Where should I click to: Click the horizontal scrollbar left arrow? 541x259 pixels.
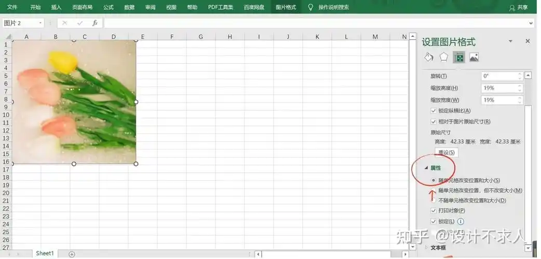[x=259, y=254]
